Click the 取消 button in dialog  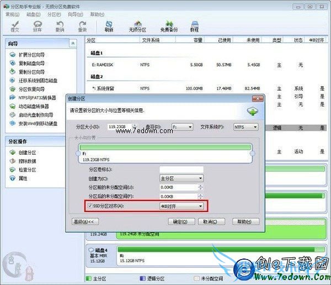click(x=210, y=221)
